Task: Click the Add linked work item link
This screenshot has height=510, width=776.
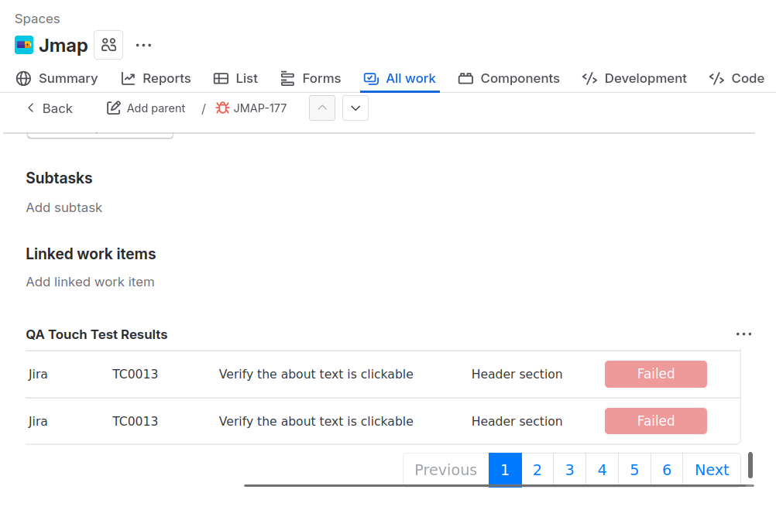Action: pyautogui.click(x=90, y=282)
